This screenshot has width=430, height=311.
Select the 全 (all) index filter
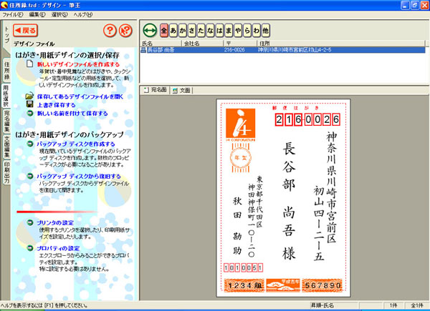coord(164,31)
